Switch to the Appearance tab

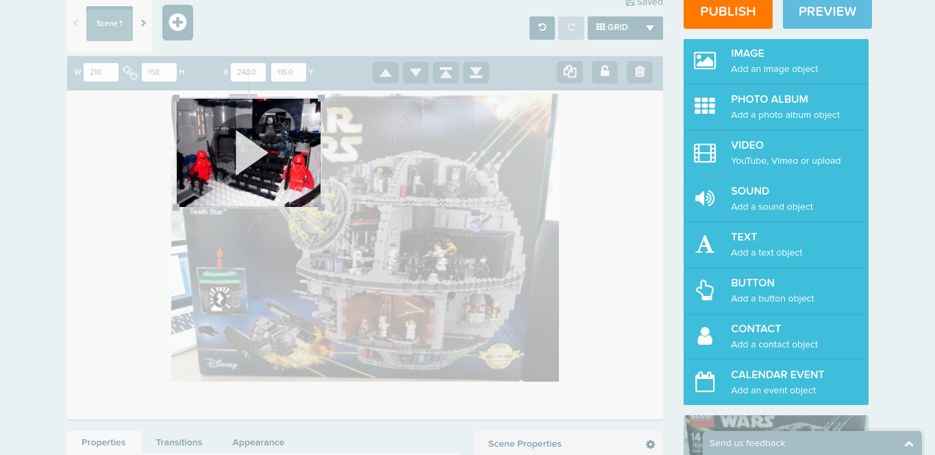click(258, 443)
